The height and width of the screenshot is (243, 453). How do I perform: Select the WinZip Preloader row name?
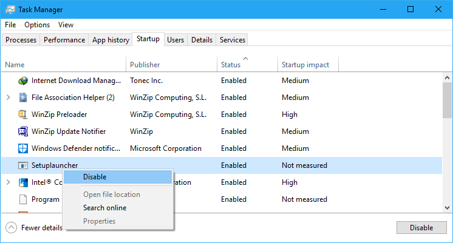click(x=60, y=115)
